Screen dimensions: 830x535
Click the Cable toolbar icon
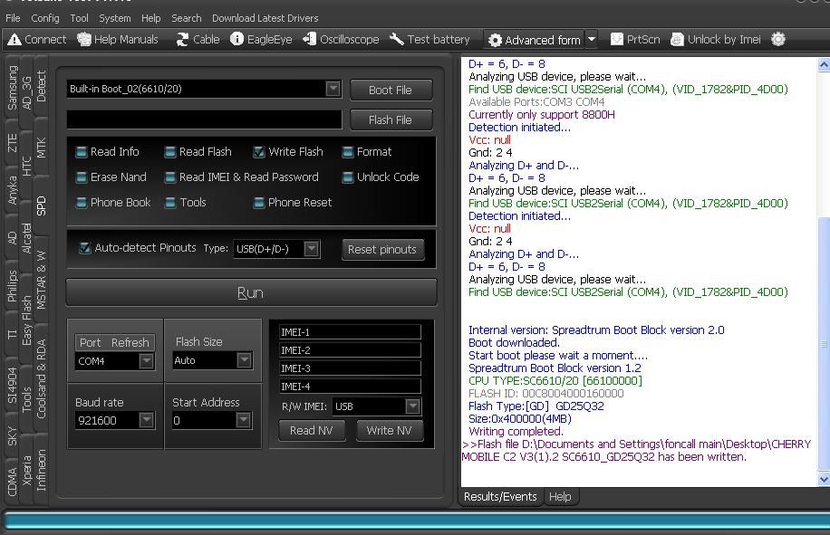click(198, 40)
